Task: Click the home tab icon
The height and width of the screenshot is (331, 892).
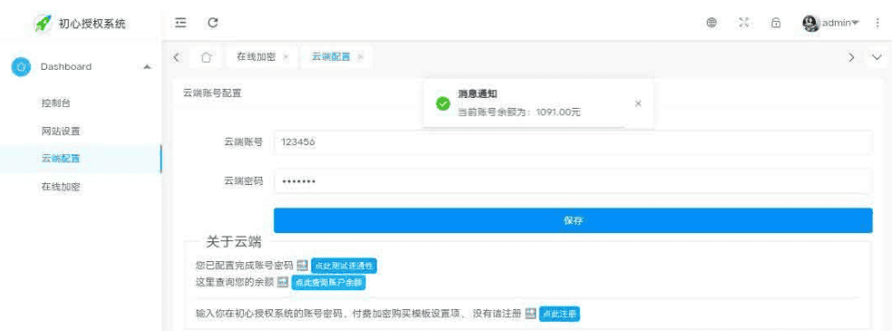Action: pyautogui.click(x=207, y=57)
